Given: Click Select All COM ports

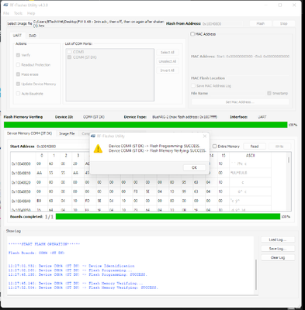Looking at the screenshot, I should [x=168, y=52].
